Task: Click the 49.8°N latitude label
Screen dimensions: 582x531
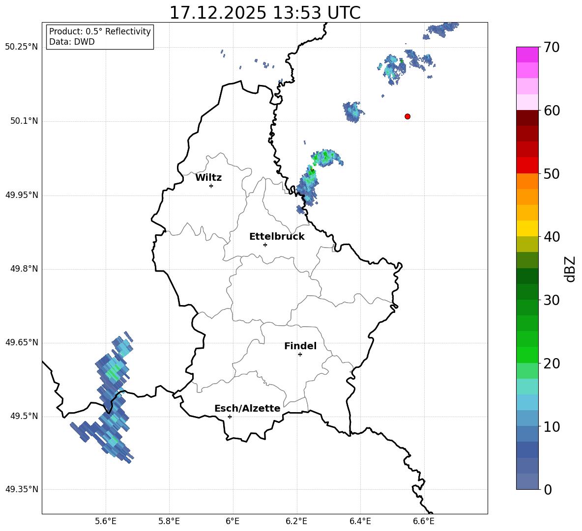Action: (24, 269)
